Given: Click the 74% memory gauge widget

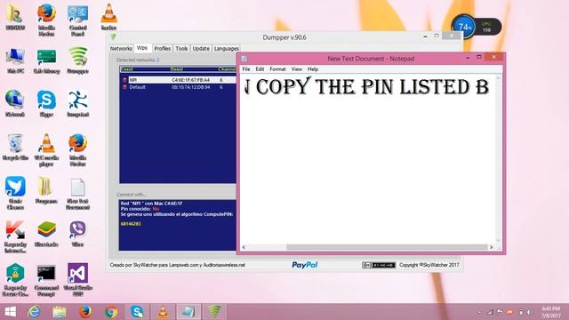Looking at the screenshot, I should point(463,27).
